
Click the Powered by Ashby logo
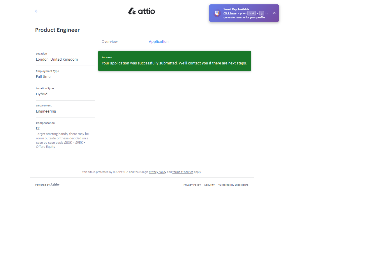[x=55, y=185]
